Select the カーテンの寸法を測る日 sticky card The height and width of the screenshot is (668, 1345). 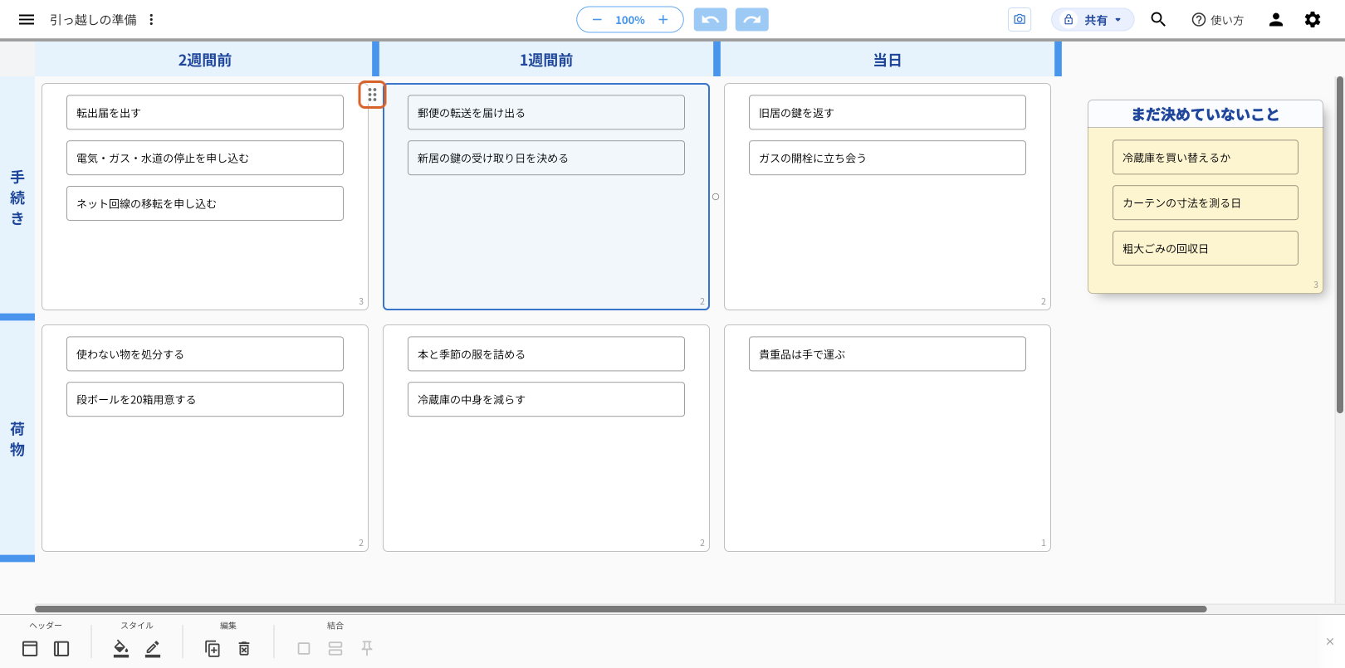[x=1206, y=202]
